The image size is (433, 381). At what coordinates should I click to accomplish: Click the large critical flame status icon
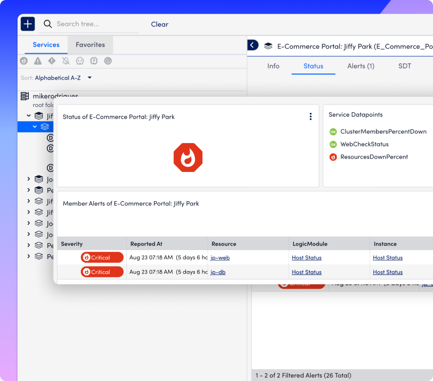(188, 157)
